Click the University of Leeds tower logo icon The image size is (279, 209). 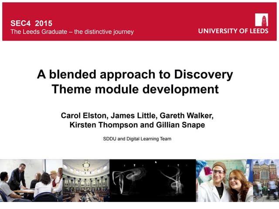click(262, 20)
